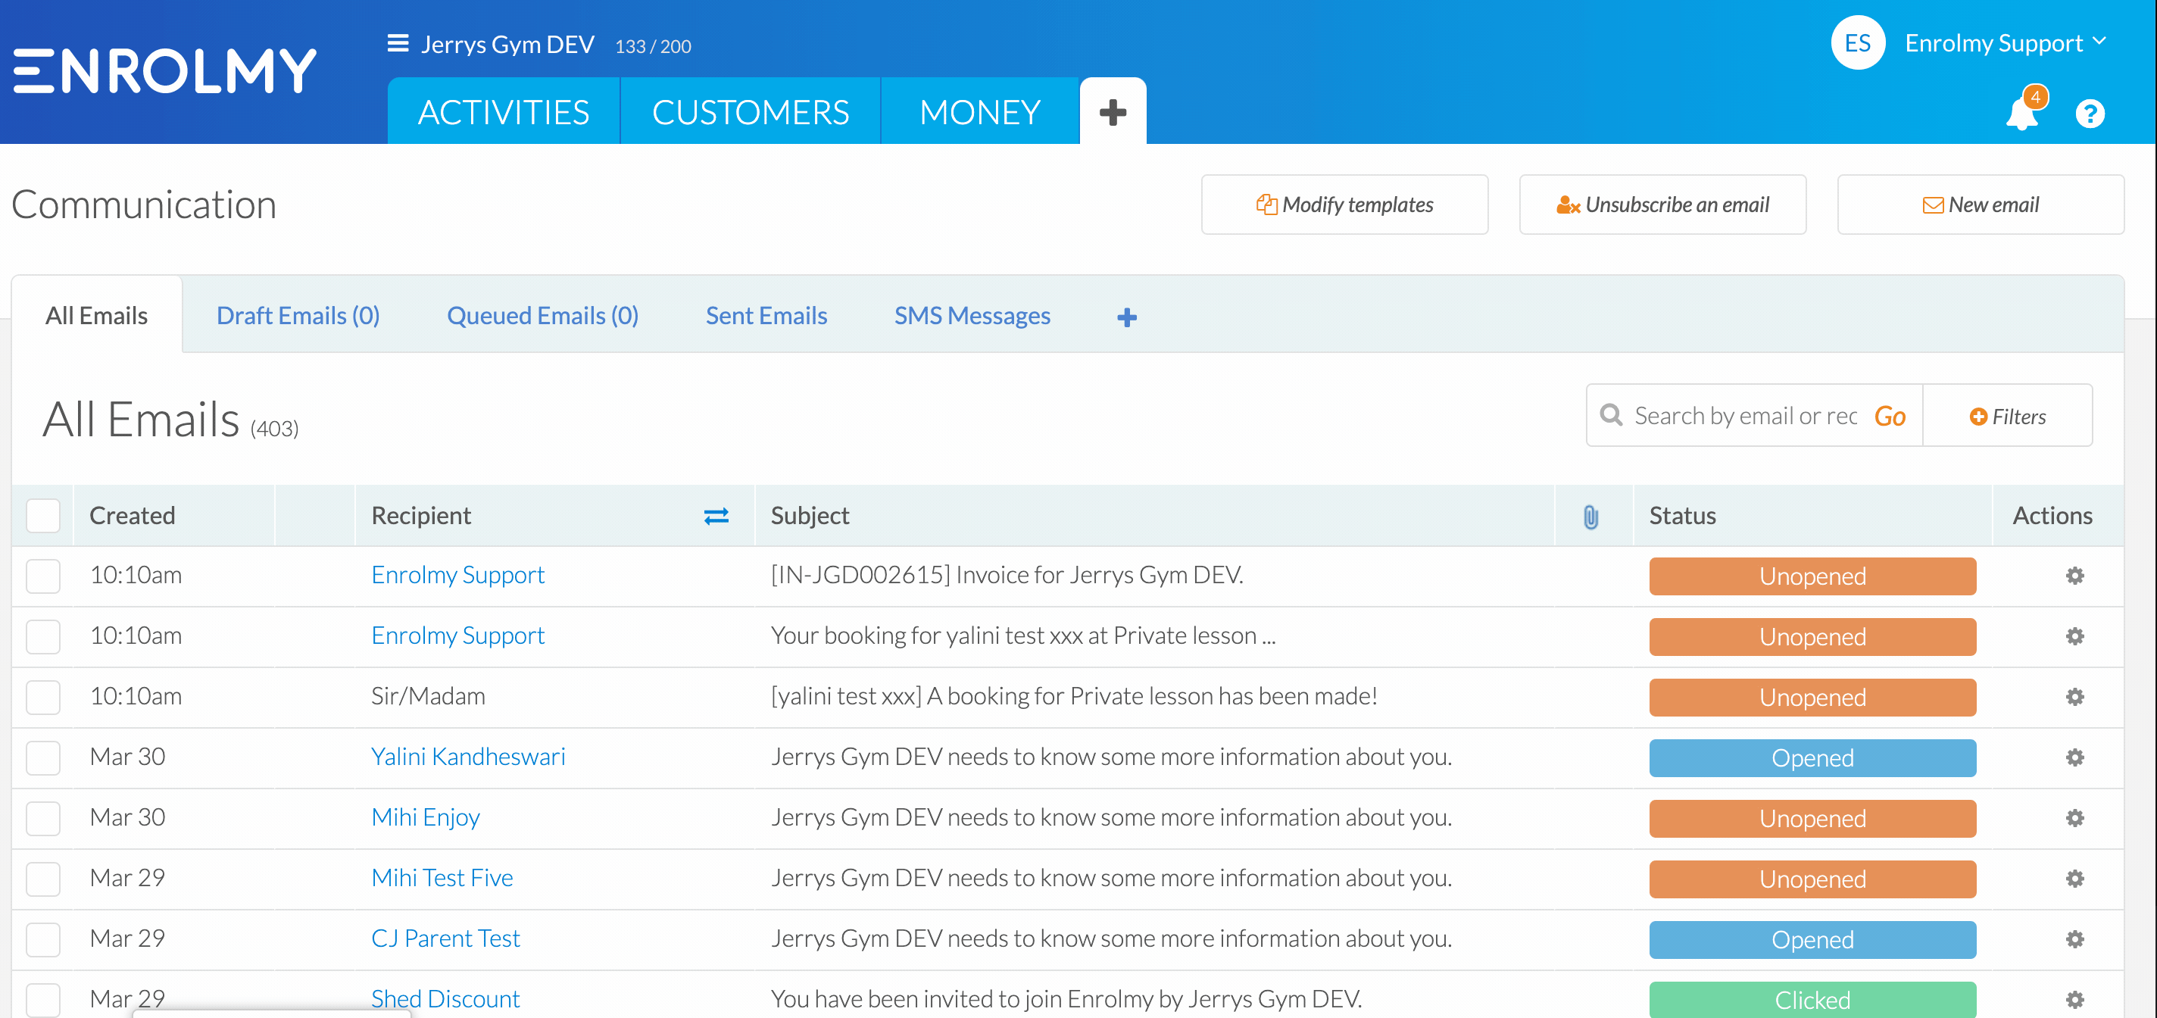The image size is (2157, 1018).
Task: Open the Mihi Test Five recipient link
Action: pyautogui.click(x=442, y=877)
